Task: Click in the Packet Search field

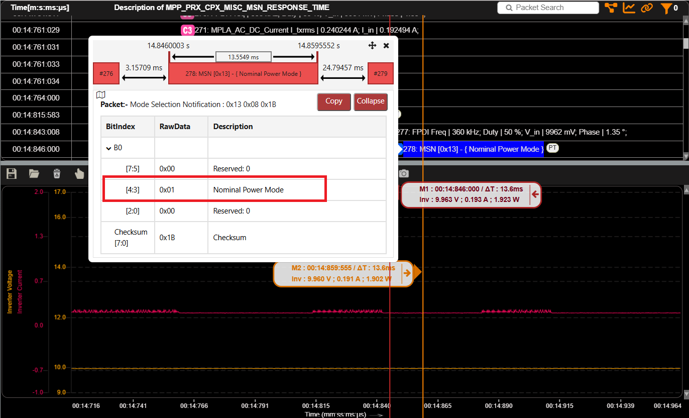Action: 548,8
